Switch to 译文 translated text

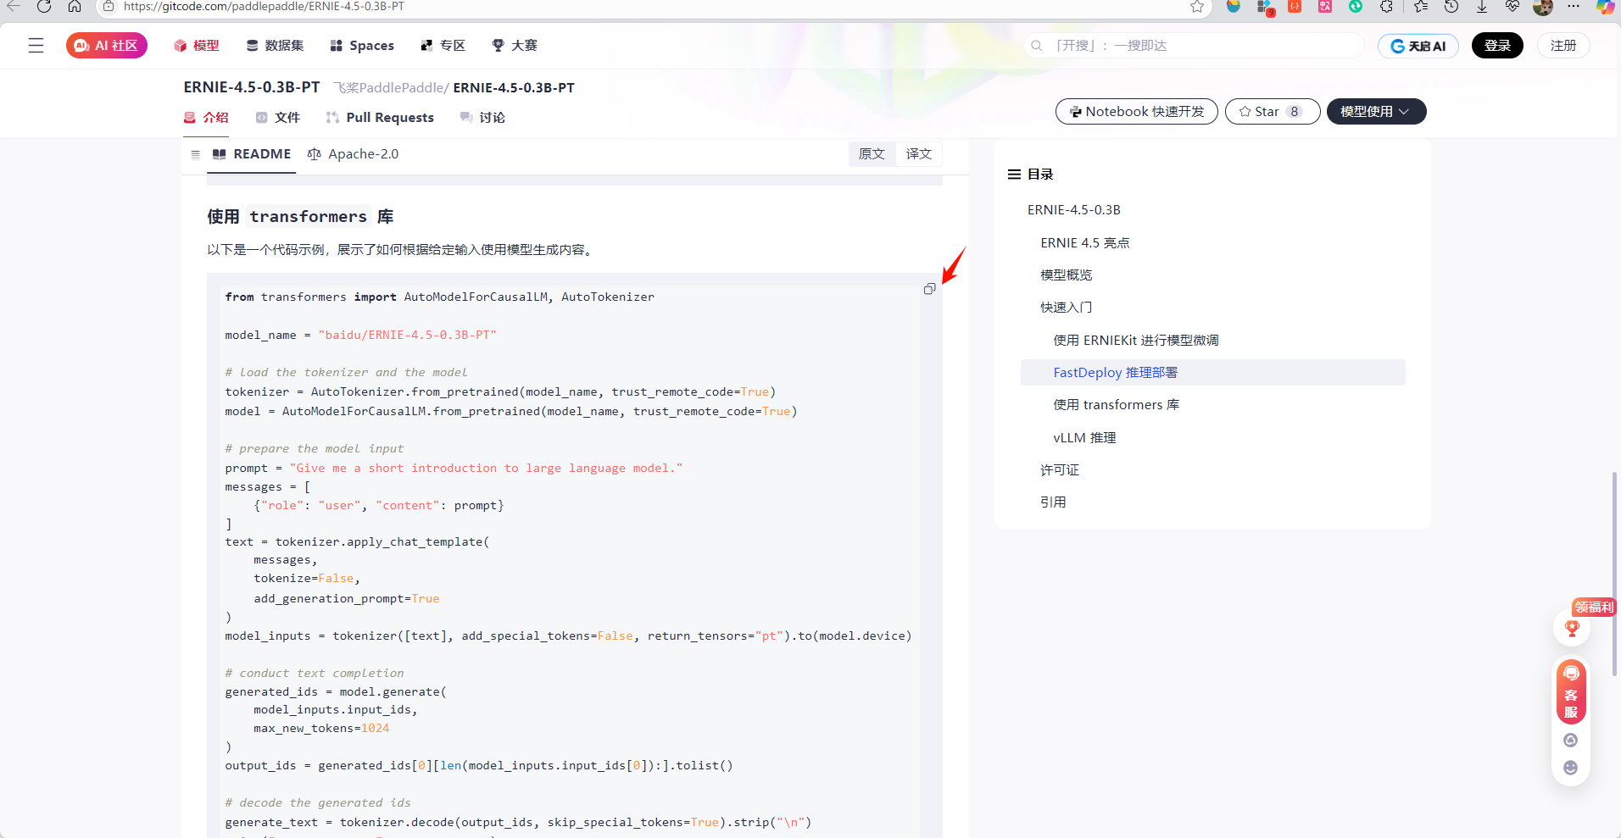click(x=919, y=154)
